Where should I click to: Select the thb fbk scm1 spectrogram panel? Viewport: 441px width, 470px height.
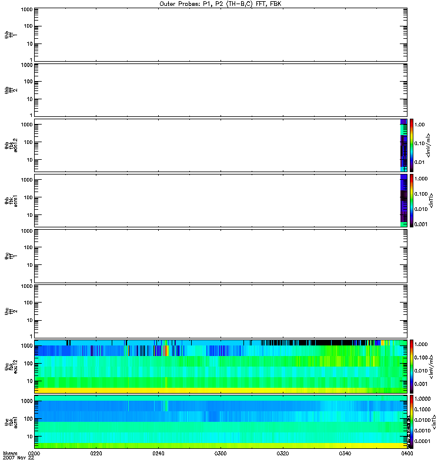[220, 200]
